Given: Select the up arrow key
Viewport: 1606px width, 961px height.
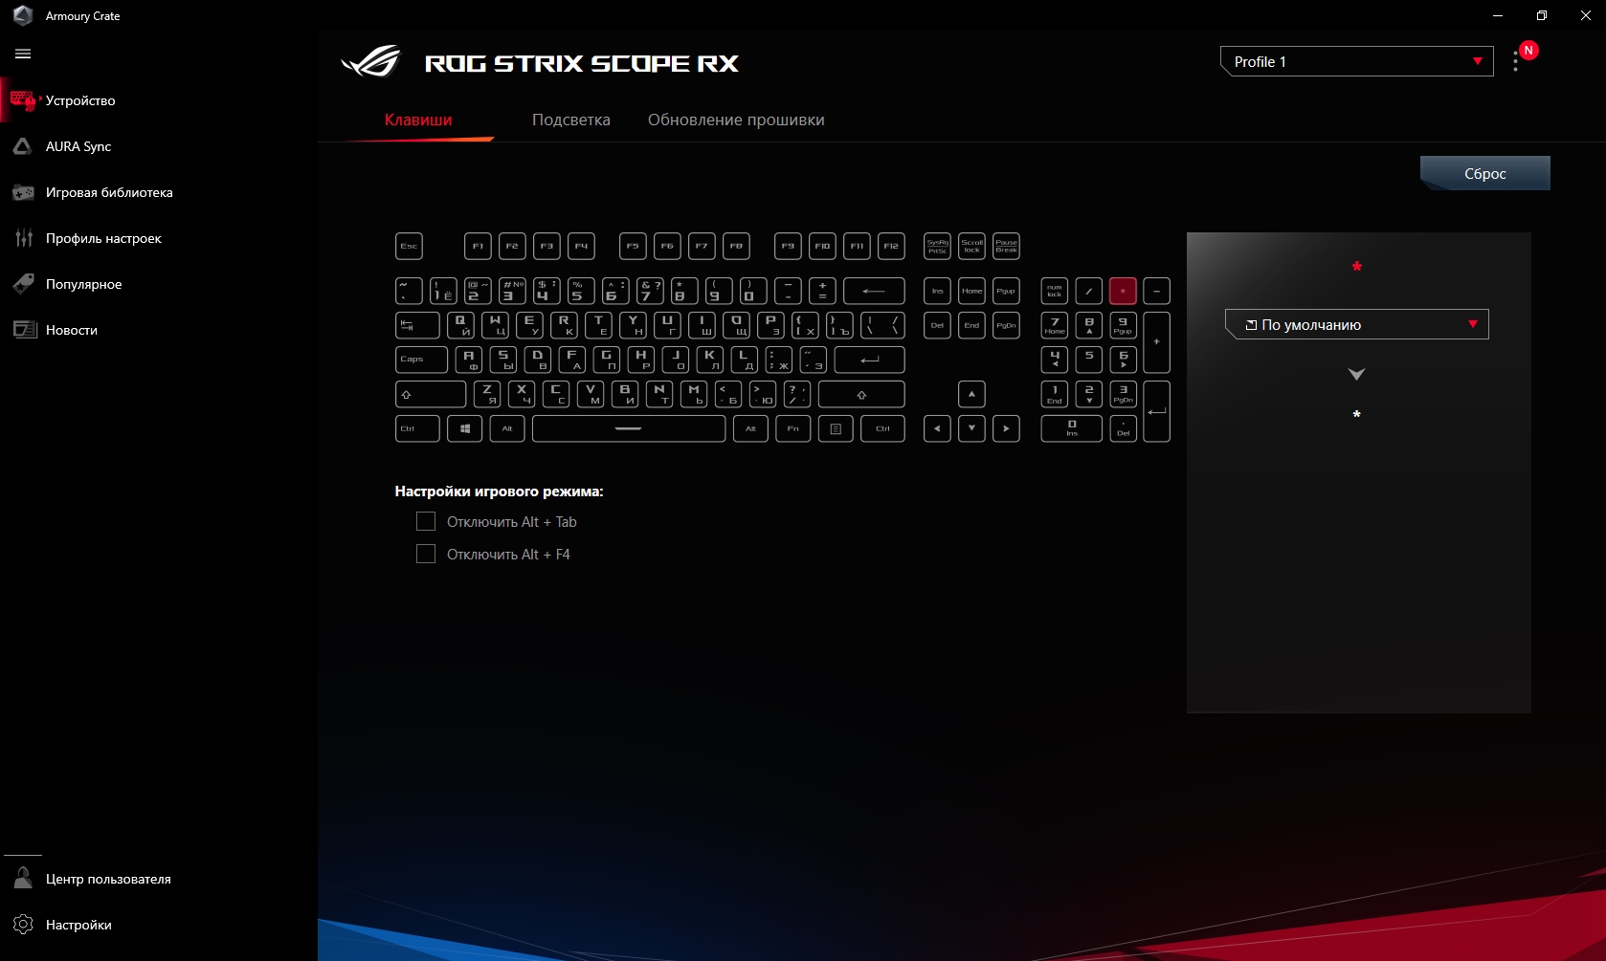Looking at the screenshot, I should 971,394.
